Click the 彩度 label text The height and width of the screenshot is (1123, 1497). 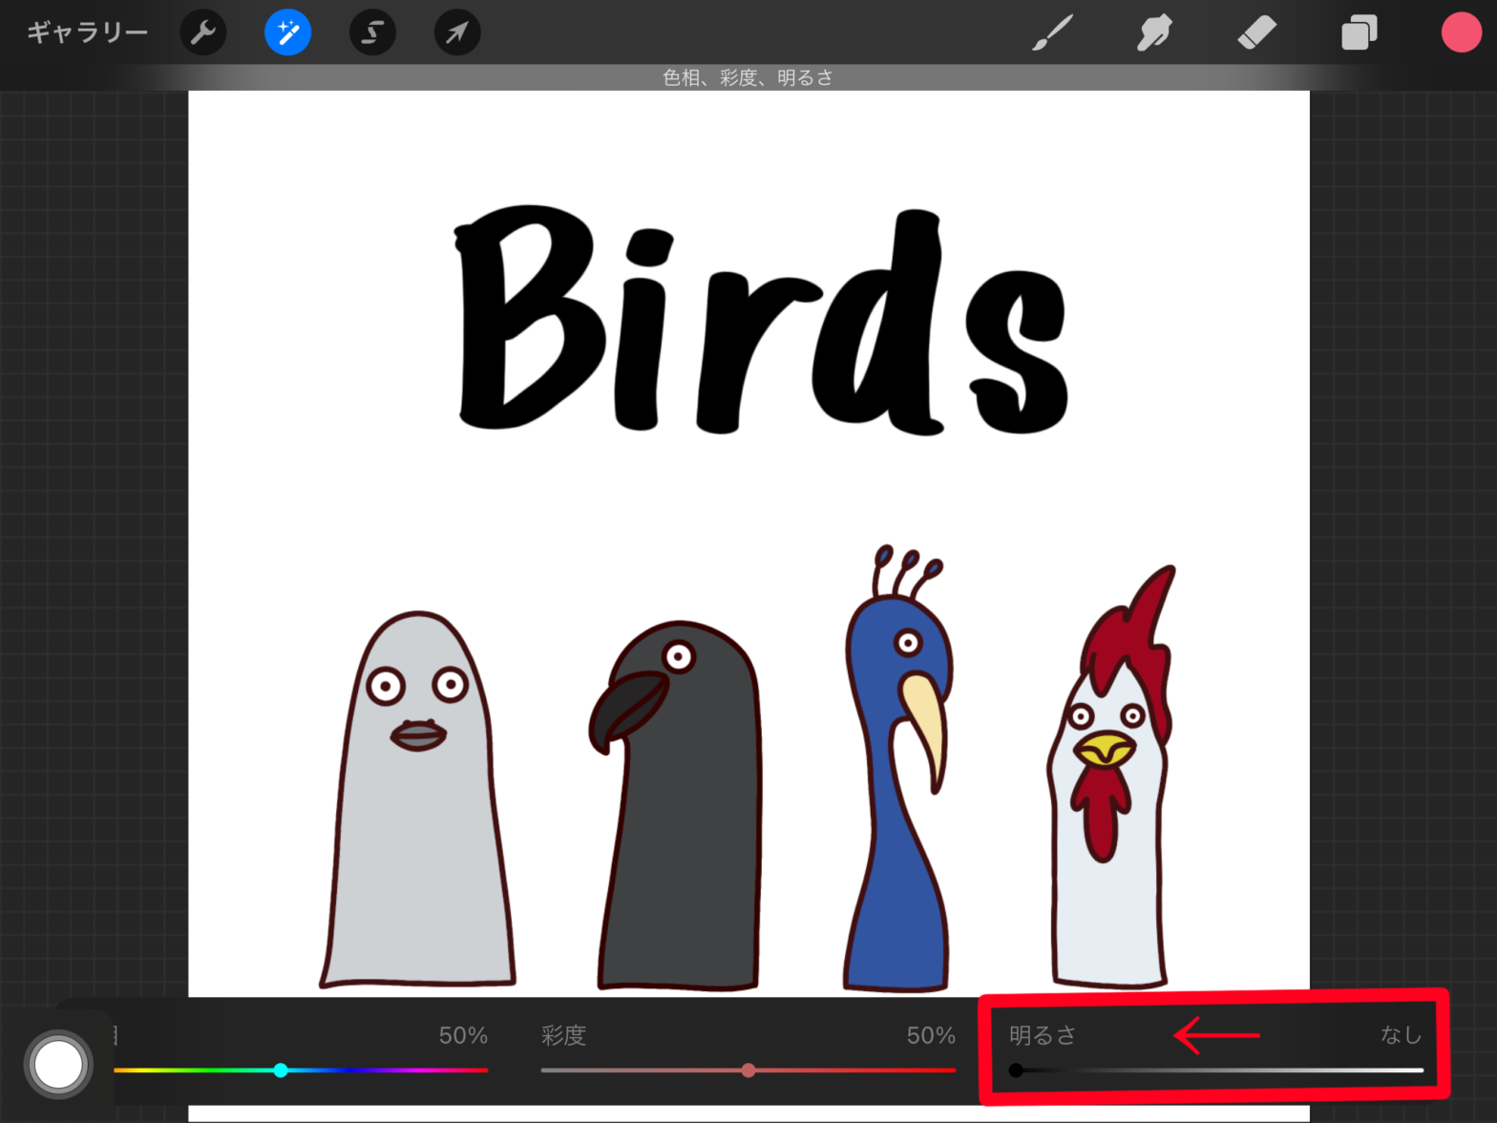pos(563,1035)
